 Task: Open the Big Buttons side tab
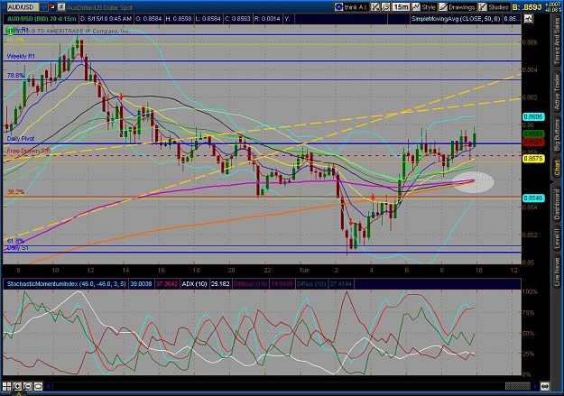557,135
